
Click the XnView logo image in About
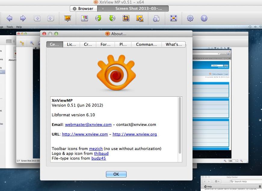[x=116, y=73]
